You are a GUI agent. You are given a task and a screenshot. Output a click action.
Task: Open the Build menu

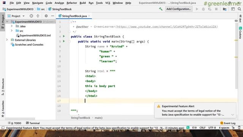83,3
